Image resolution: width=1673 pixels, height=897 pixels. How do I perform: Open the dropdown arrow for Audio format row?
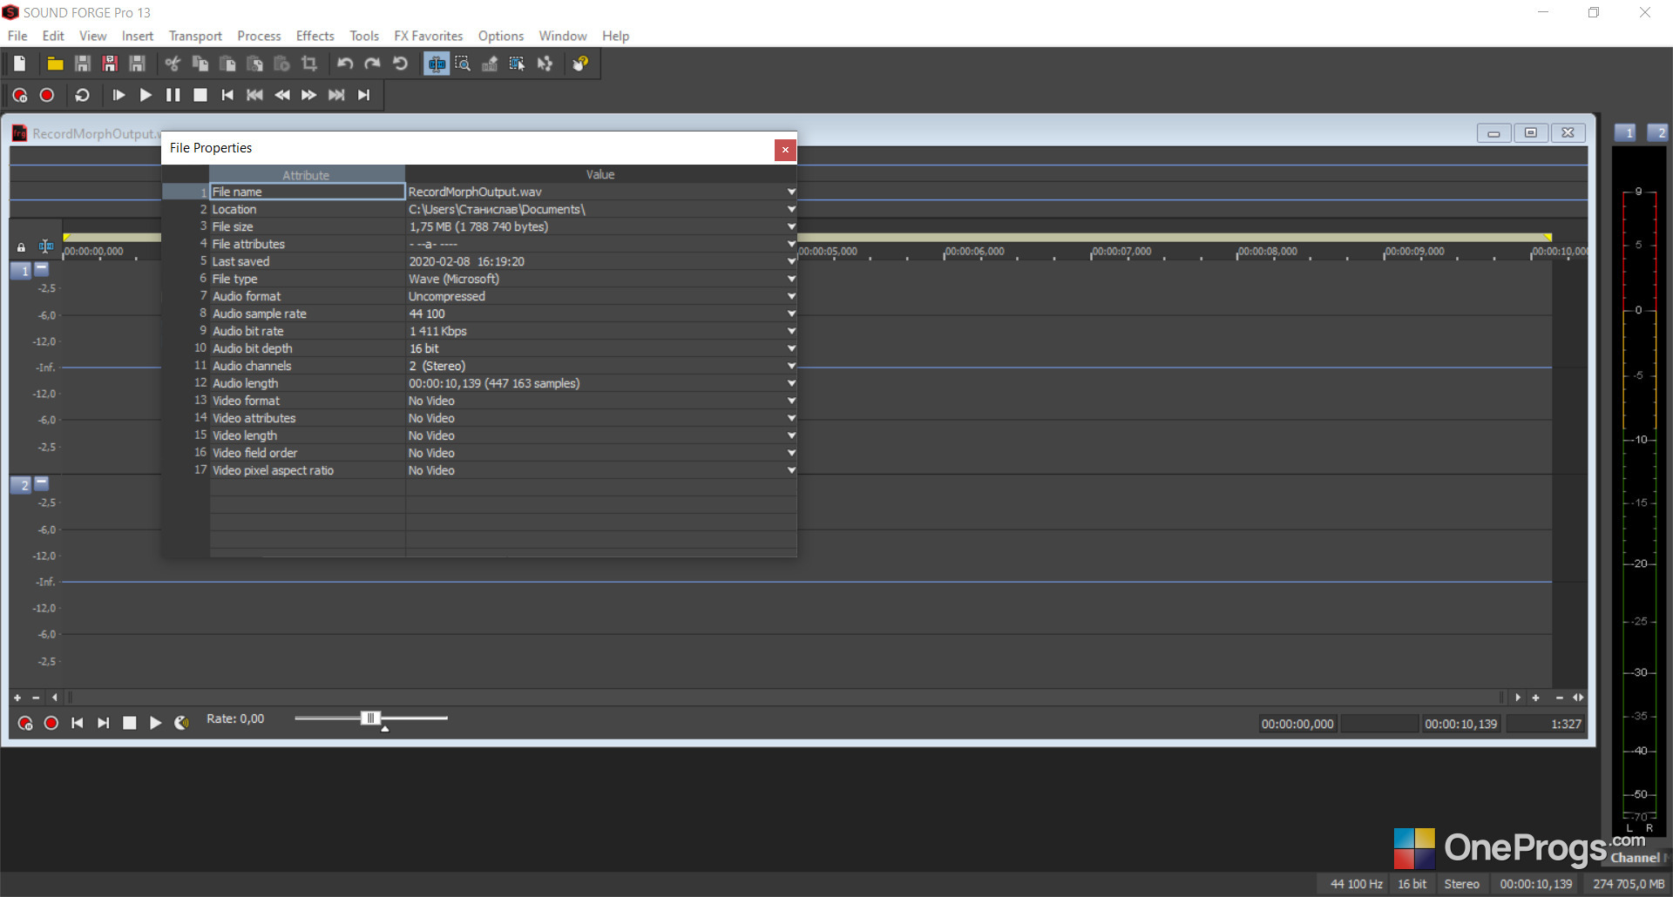tap(791, 296)
